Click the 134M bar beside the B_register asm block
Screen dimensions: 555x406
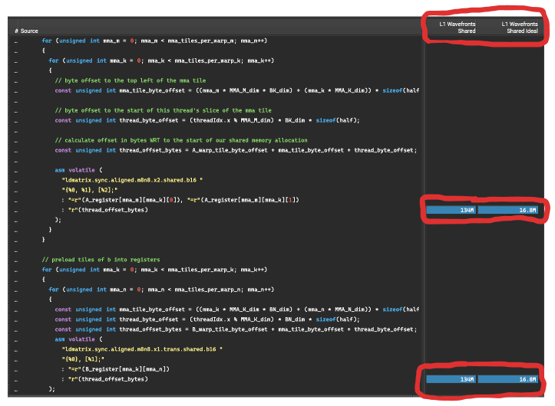[451, 379]
